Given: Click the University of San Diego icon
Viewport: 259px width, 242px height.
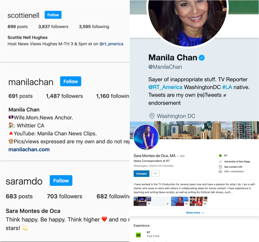Looking at the screenshot, I should [220, 161].
